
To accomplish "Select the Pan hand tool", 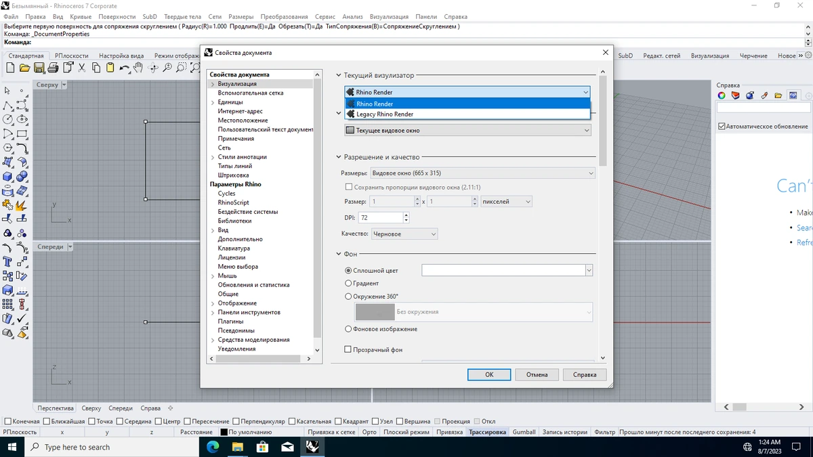I will click(138, 68).
